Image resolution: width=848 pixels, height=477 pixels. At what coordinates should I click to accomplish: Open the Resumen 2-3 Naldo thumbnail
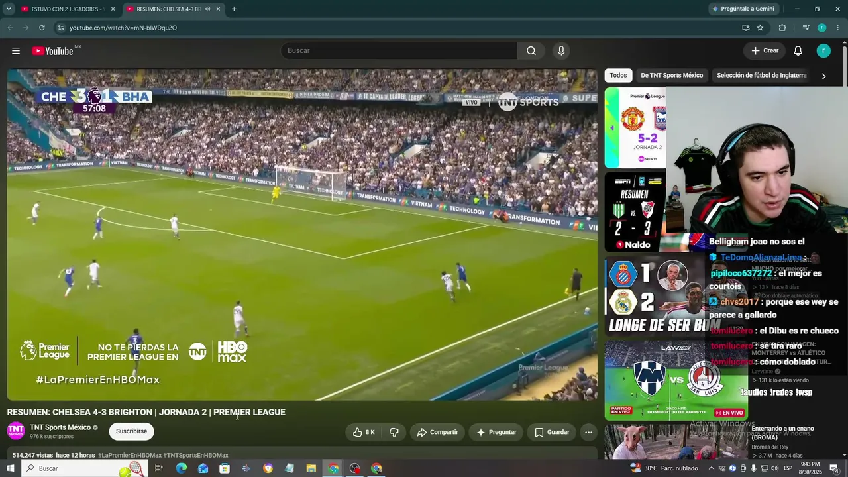tap(635, 212)
